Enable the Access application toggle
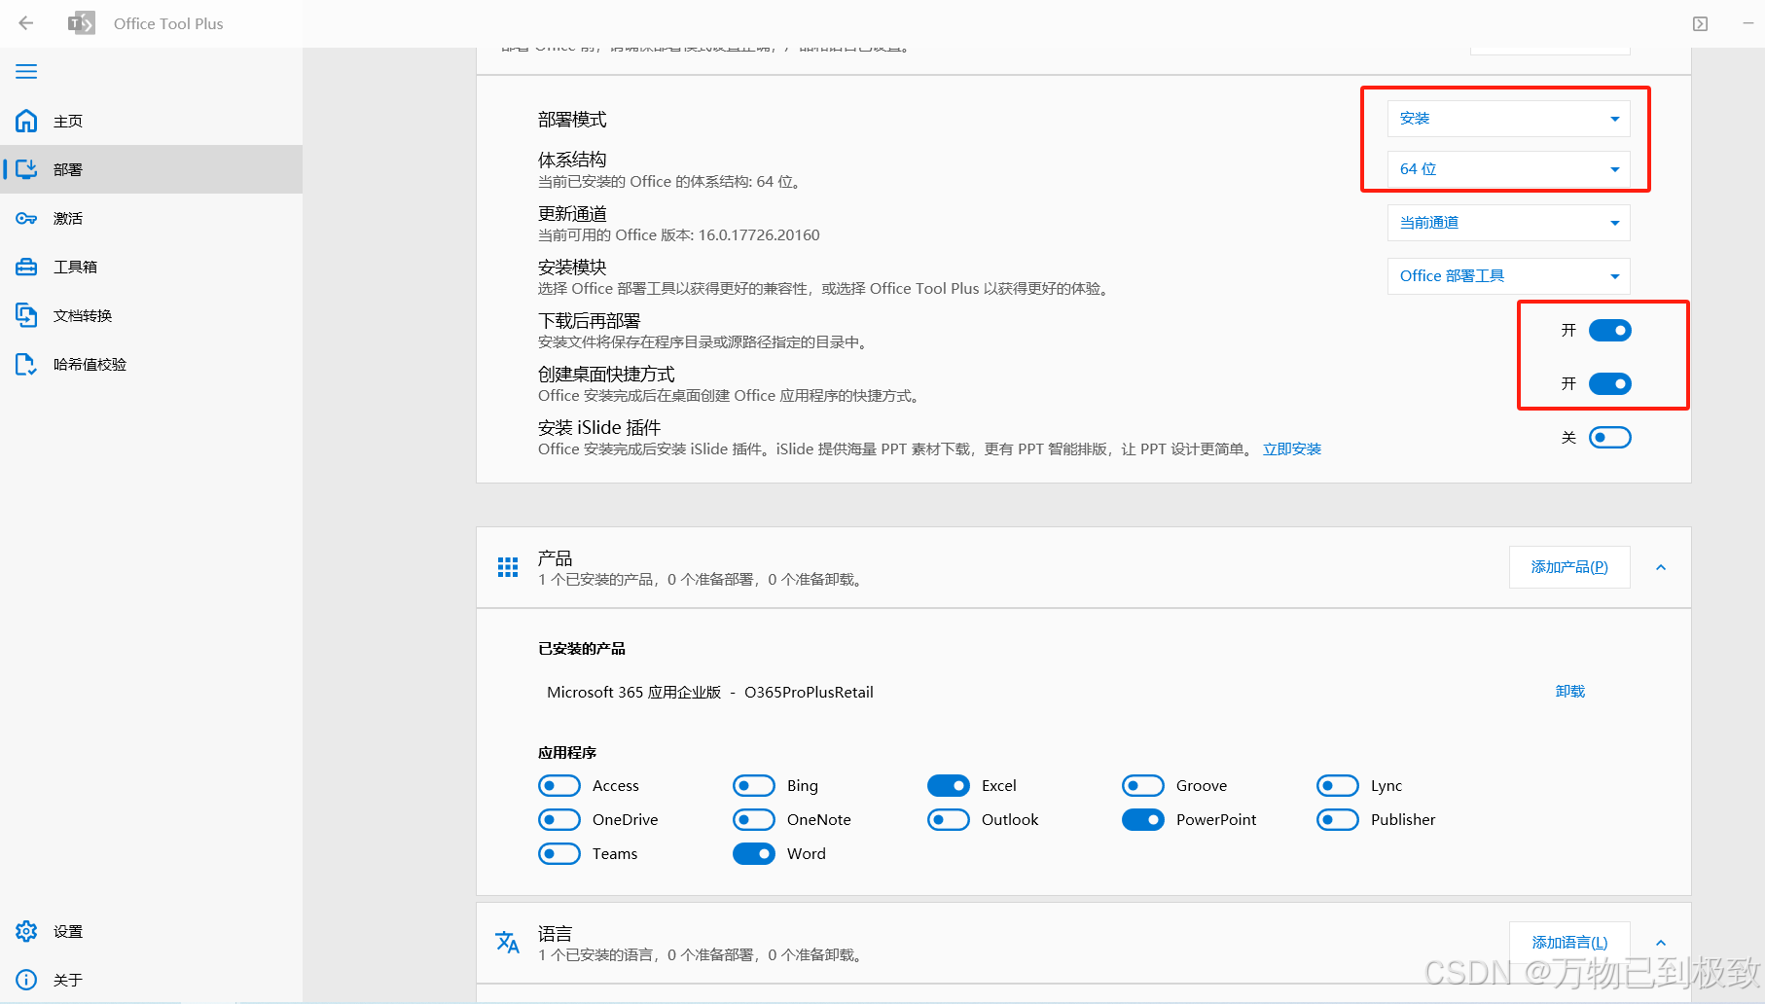Viewport: 1765px width, 1004px height. tap(559, 785)
